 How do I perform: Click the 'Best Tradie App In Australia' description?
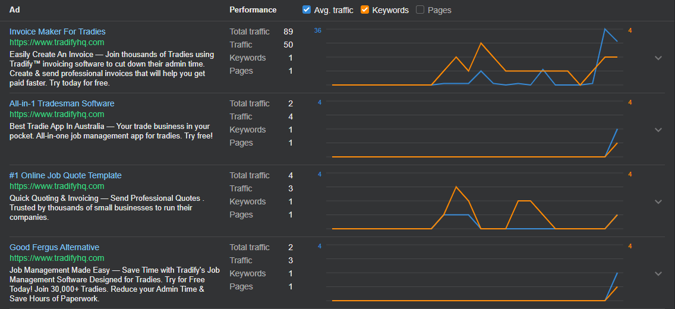coord(111,131)
